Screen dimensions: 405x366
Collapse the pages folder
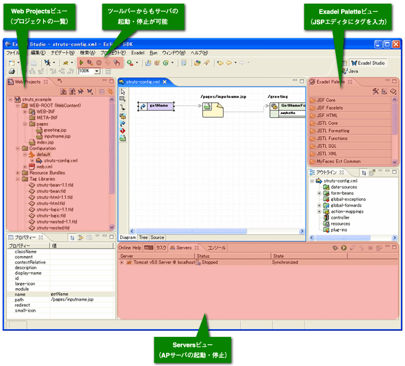click(x=25, y=124)
